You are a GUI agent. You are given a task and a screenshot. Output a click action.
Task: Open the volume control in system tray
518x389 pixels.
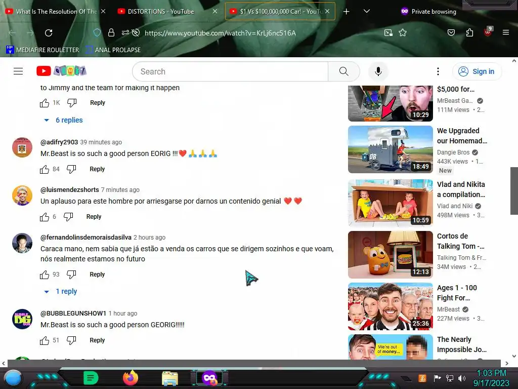(461, 378)
